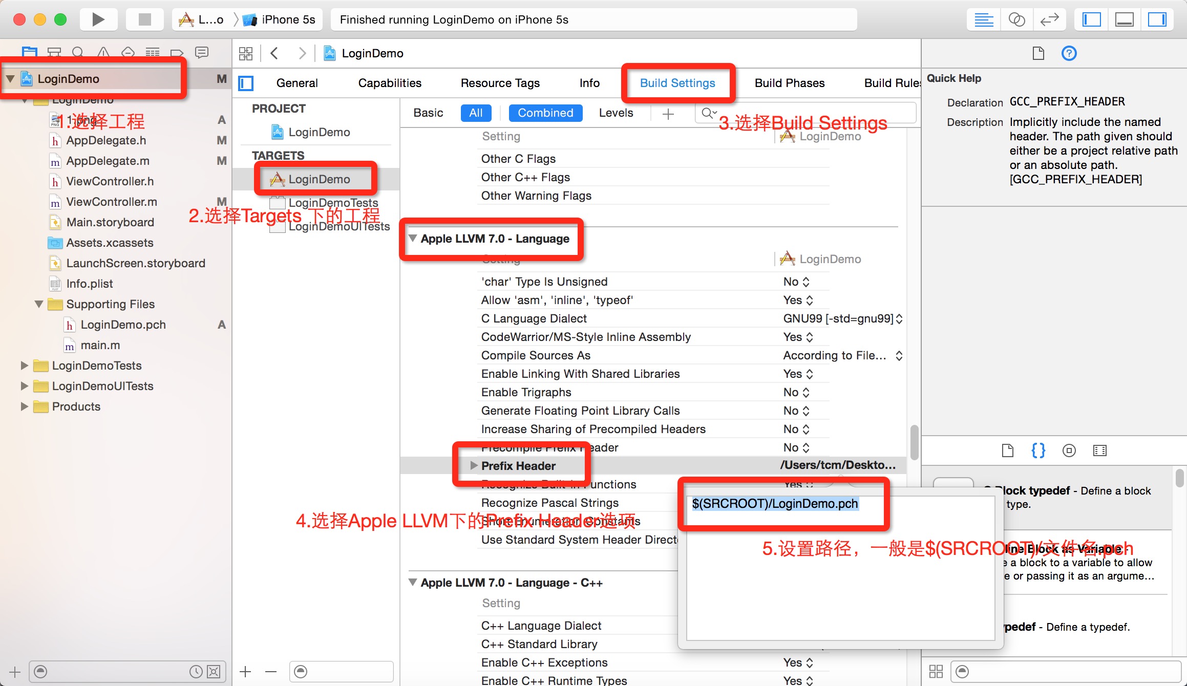The image size is (1187, 686).
Task: Choose the iPhone 5s destination
Action: (x=280, y=19)
